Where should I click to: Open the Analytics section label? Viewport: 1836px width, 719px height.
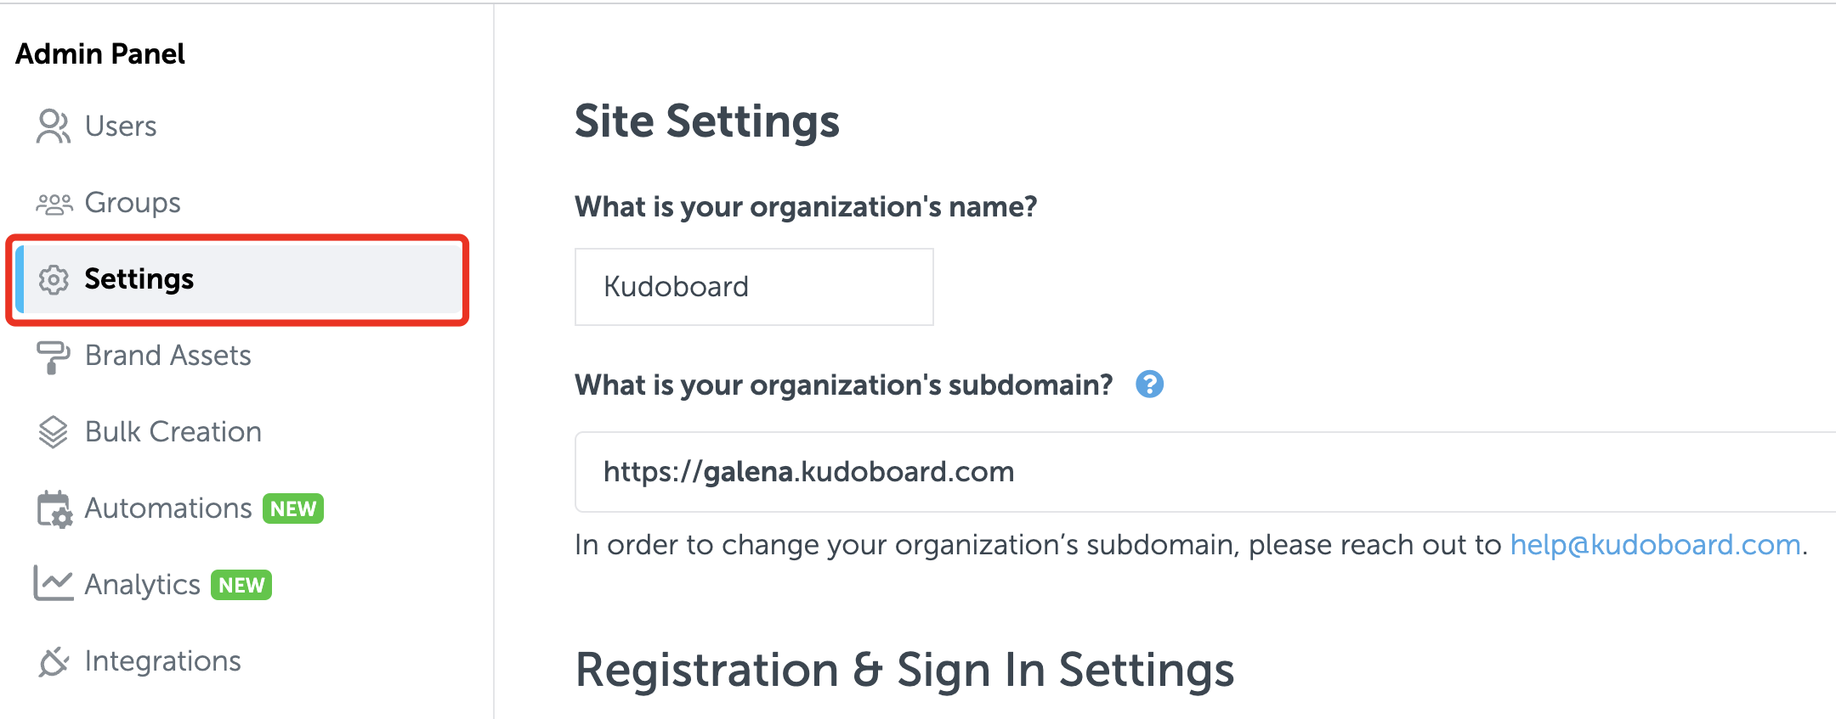click(x=143, y=585)
